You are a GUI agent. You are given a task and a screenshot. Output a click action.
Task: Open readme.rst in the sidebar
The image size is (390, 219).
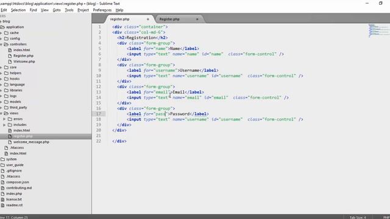[x=15, y=205]
